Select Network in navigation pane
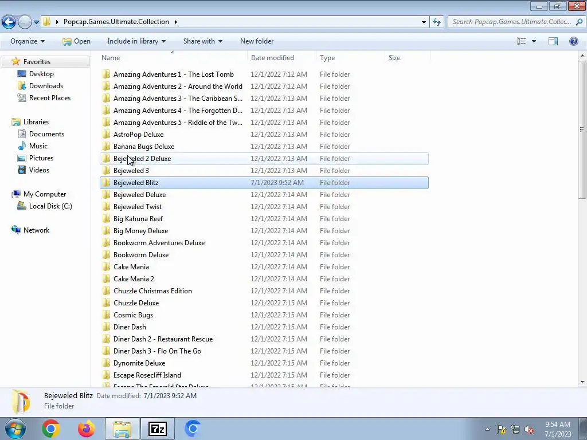This screenshot has width=587, height=440. coord(36,230)
